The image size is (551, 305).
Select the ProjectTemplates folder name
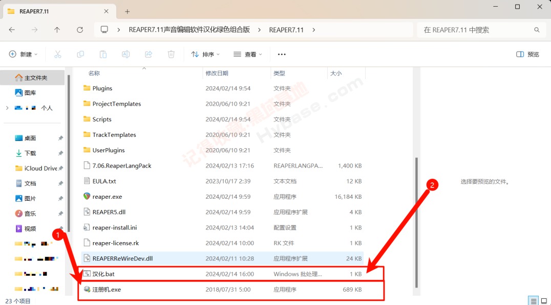117,104
